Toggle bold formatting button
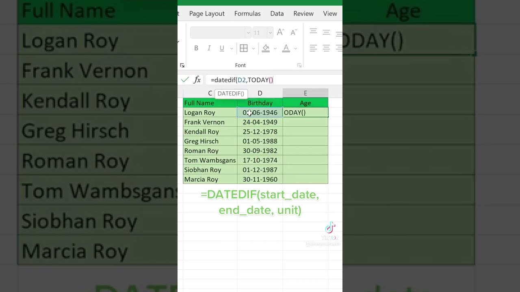 coord(196,48)
